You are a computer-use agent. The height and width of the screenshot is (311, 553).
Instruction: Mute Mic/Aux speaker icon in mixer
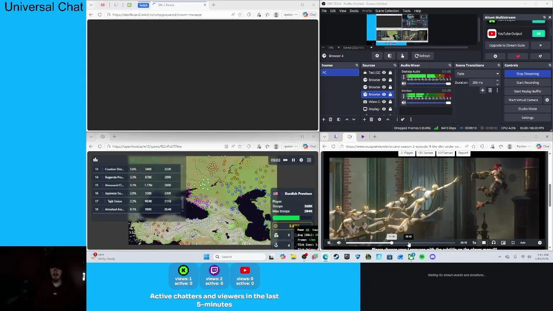(x=404, y=103)
